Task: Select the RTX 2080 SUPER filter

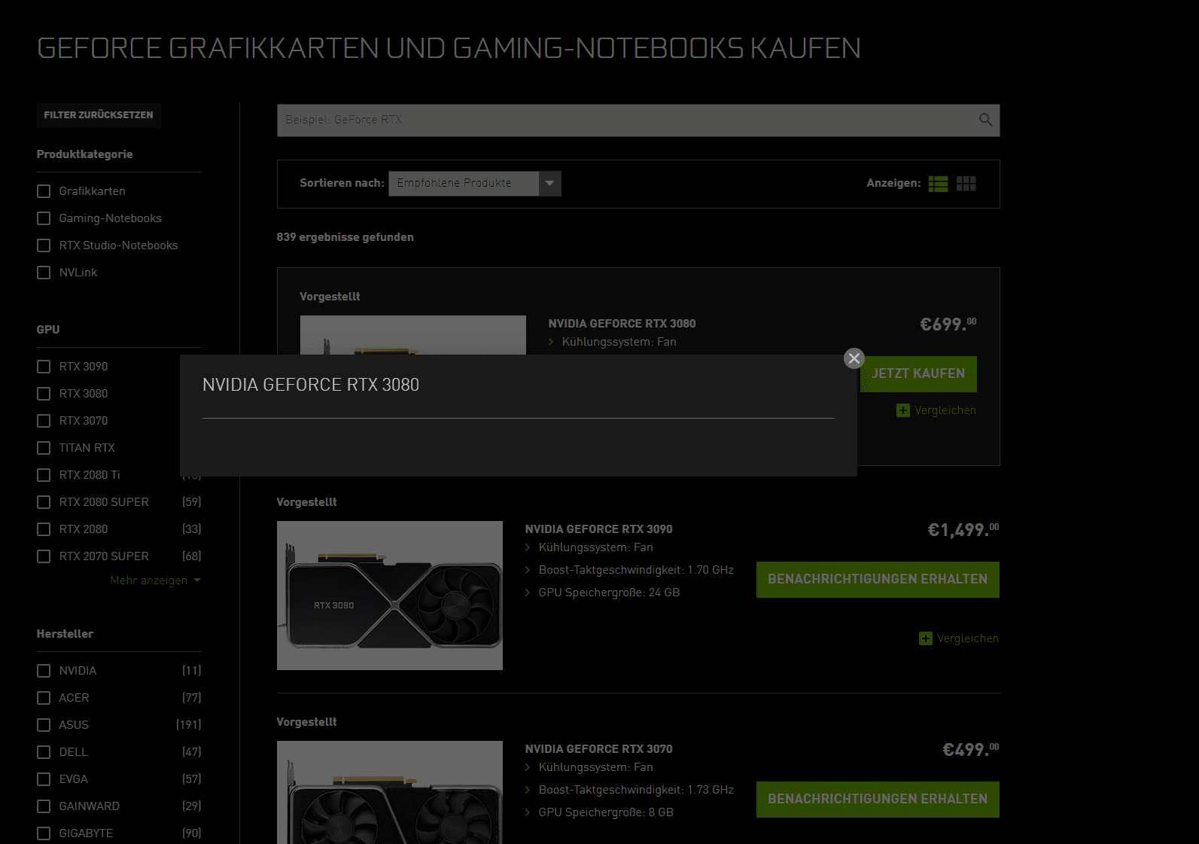Action: [44, 502]
